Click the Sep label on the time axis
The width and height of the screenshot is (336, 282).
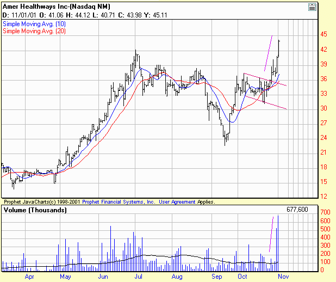click(217, 277)
